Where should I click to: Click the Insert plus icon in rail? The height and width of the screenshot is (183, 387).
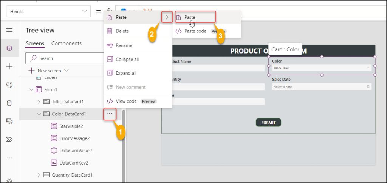[x=9, y=66]
